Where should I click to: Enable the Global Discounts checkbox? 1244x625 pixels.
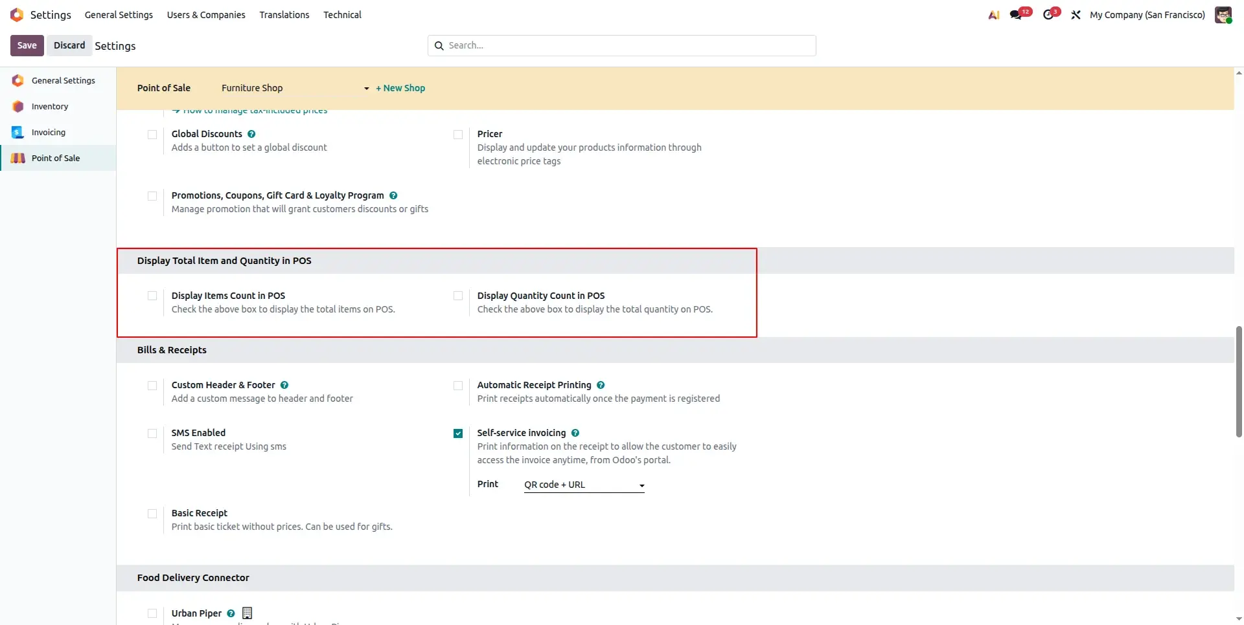click(x=152, y=135)
